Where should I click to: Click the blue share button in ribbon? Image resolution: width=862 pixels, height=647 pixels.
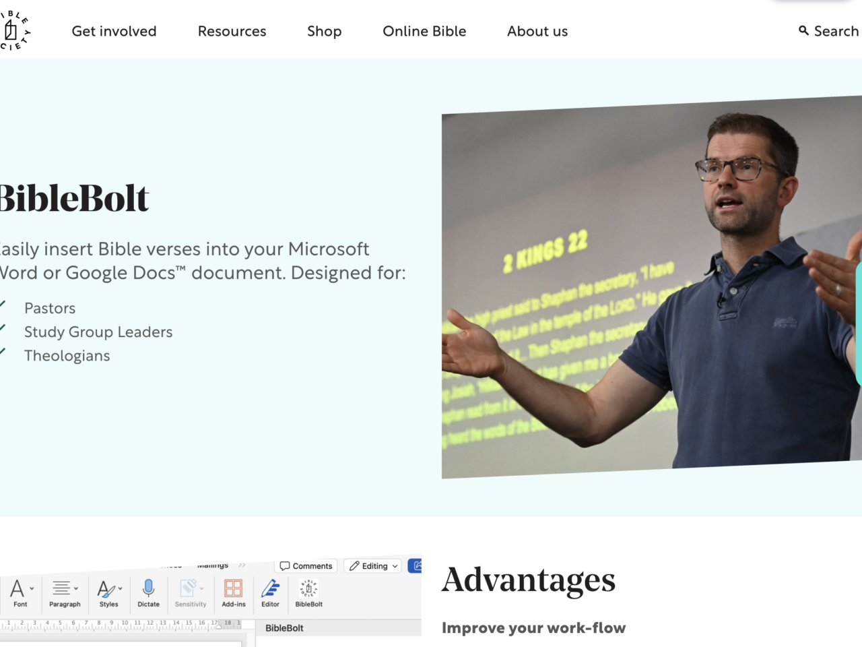point(415,566)
